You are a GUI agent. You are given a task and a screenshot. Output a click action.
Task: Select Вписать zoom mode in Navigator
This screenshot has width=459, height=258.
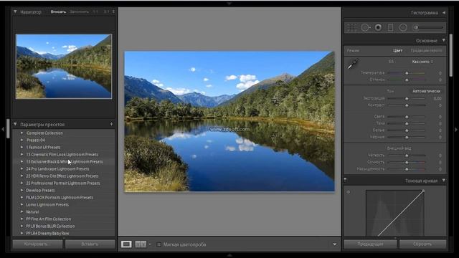coord(58,11)
